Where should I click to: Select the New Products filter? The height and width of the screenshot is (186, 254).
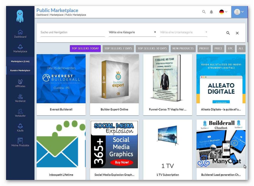pyautogui.click(x=183, y=48)
